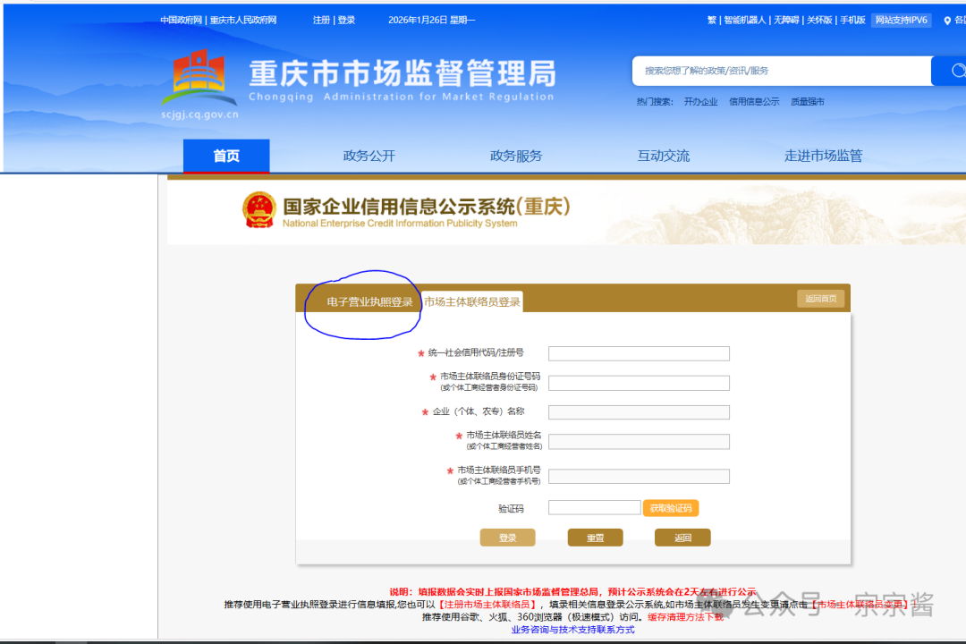Switch to 市场主体联络员登录 tab
This screenshot has height=644, width=966.
(x=472, y=302)
